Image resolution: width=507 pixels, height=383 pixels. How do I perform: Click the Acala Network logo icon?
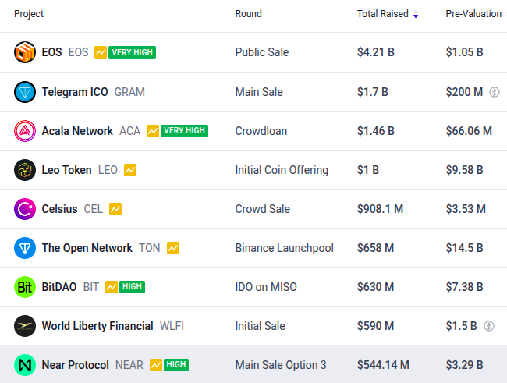point(25,131)
